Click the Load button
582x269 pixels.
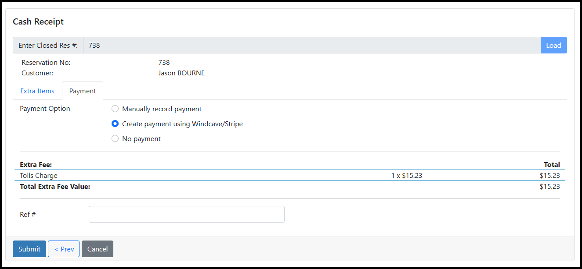(553, 45)
